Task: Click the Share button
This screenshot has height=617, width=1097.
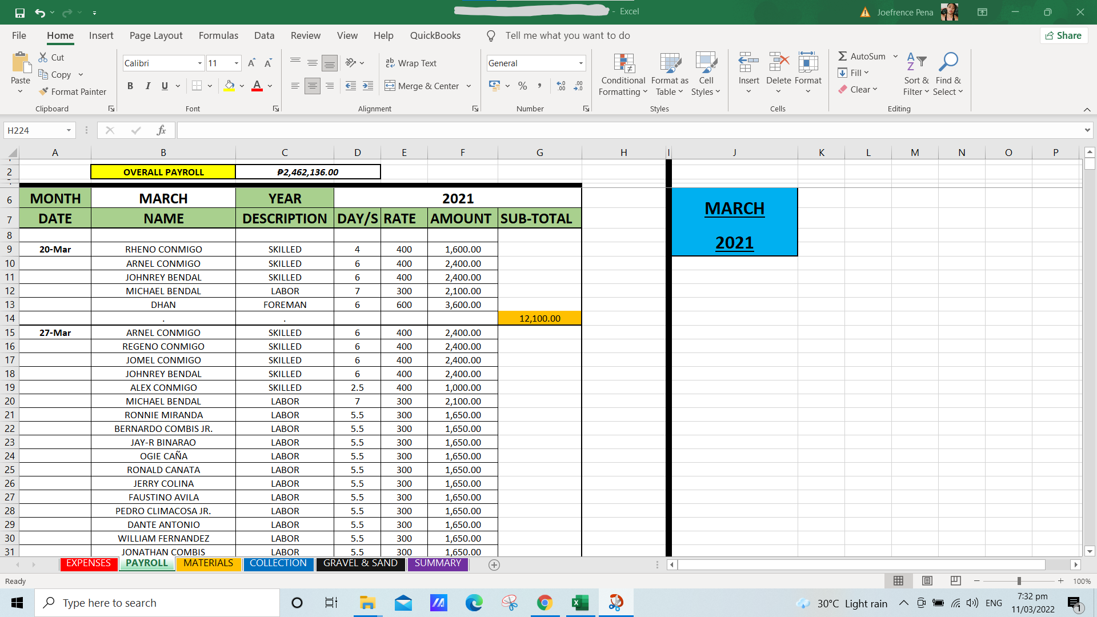Action: click(1063, 35)
